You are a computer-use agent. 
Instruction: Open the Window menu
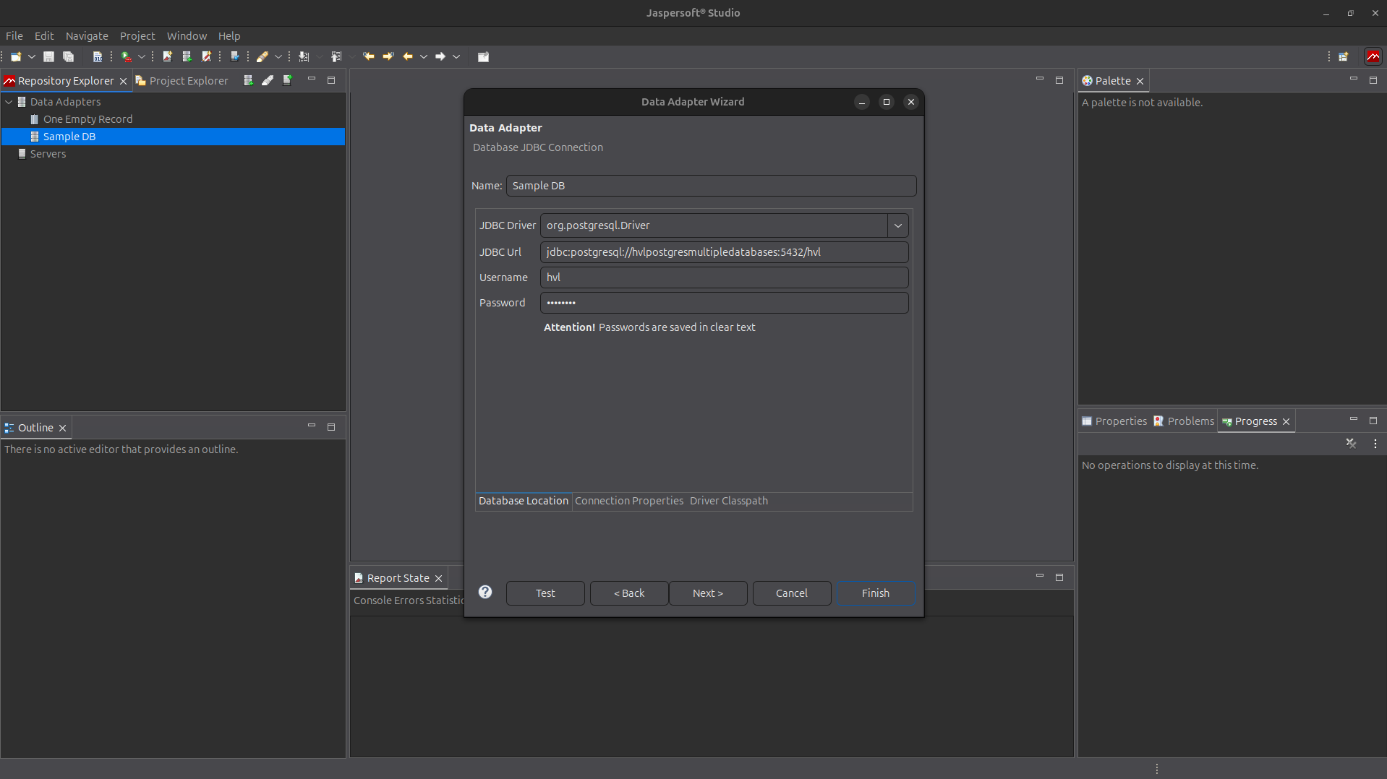(x=187, y=36)
